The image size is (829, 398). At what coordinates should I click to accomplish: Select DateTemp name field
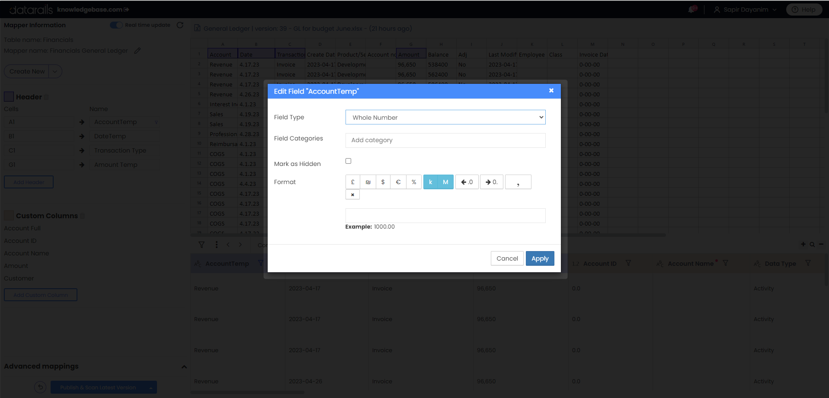[125, 136]
